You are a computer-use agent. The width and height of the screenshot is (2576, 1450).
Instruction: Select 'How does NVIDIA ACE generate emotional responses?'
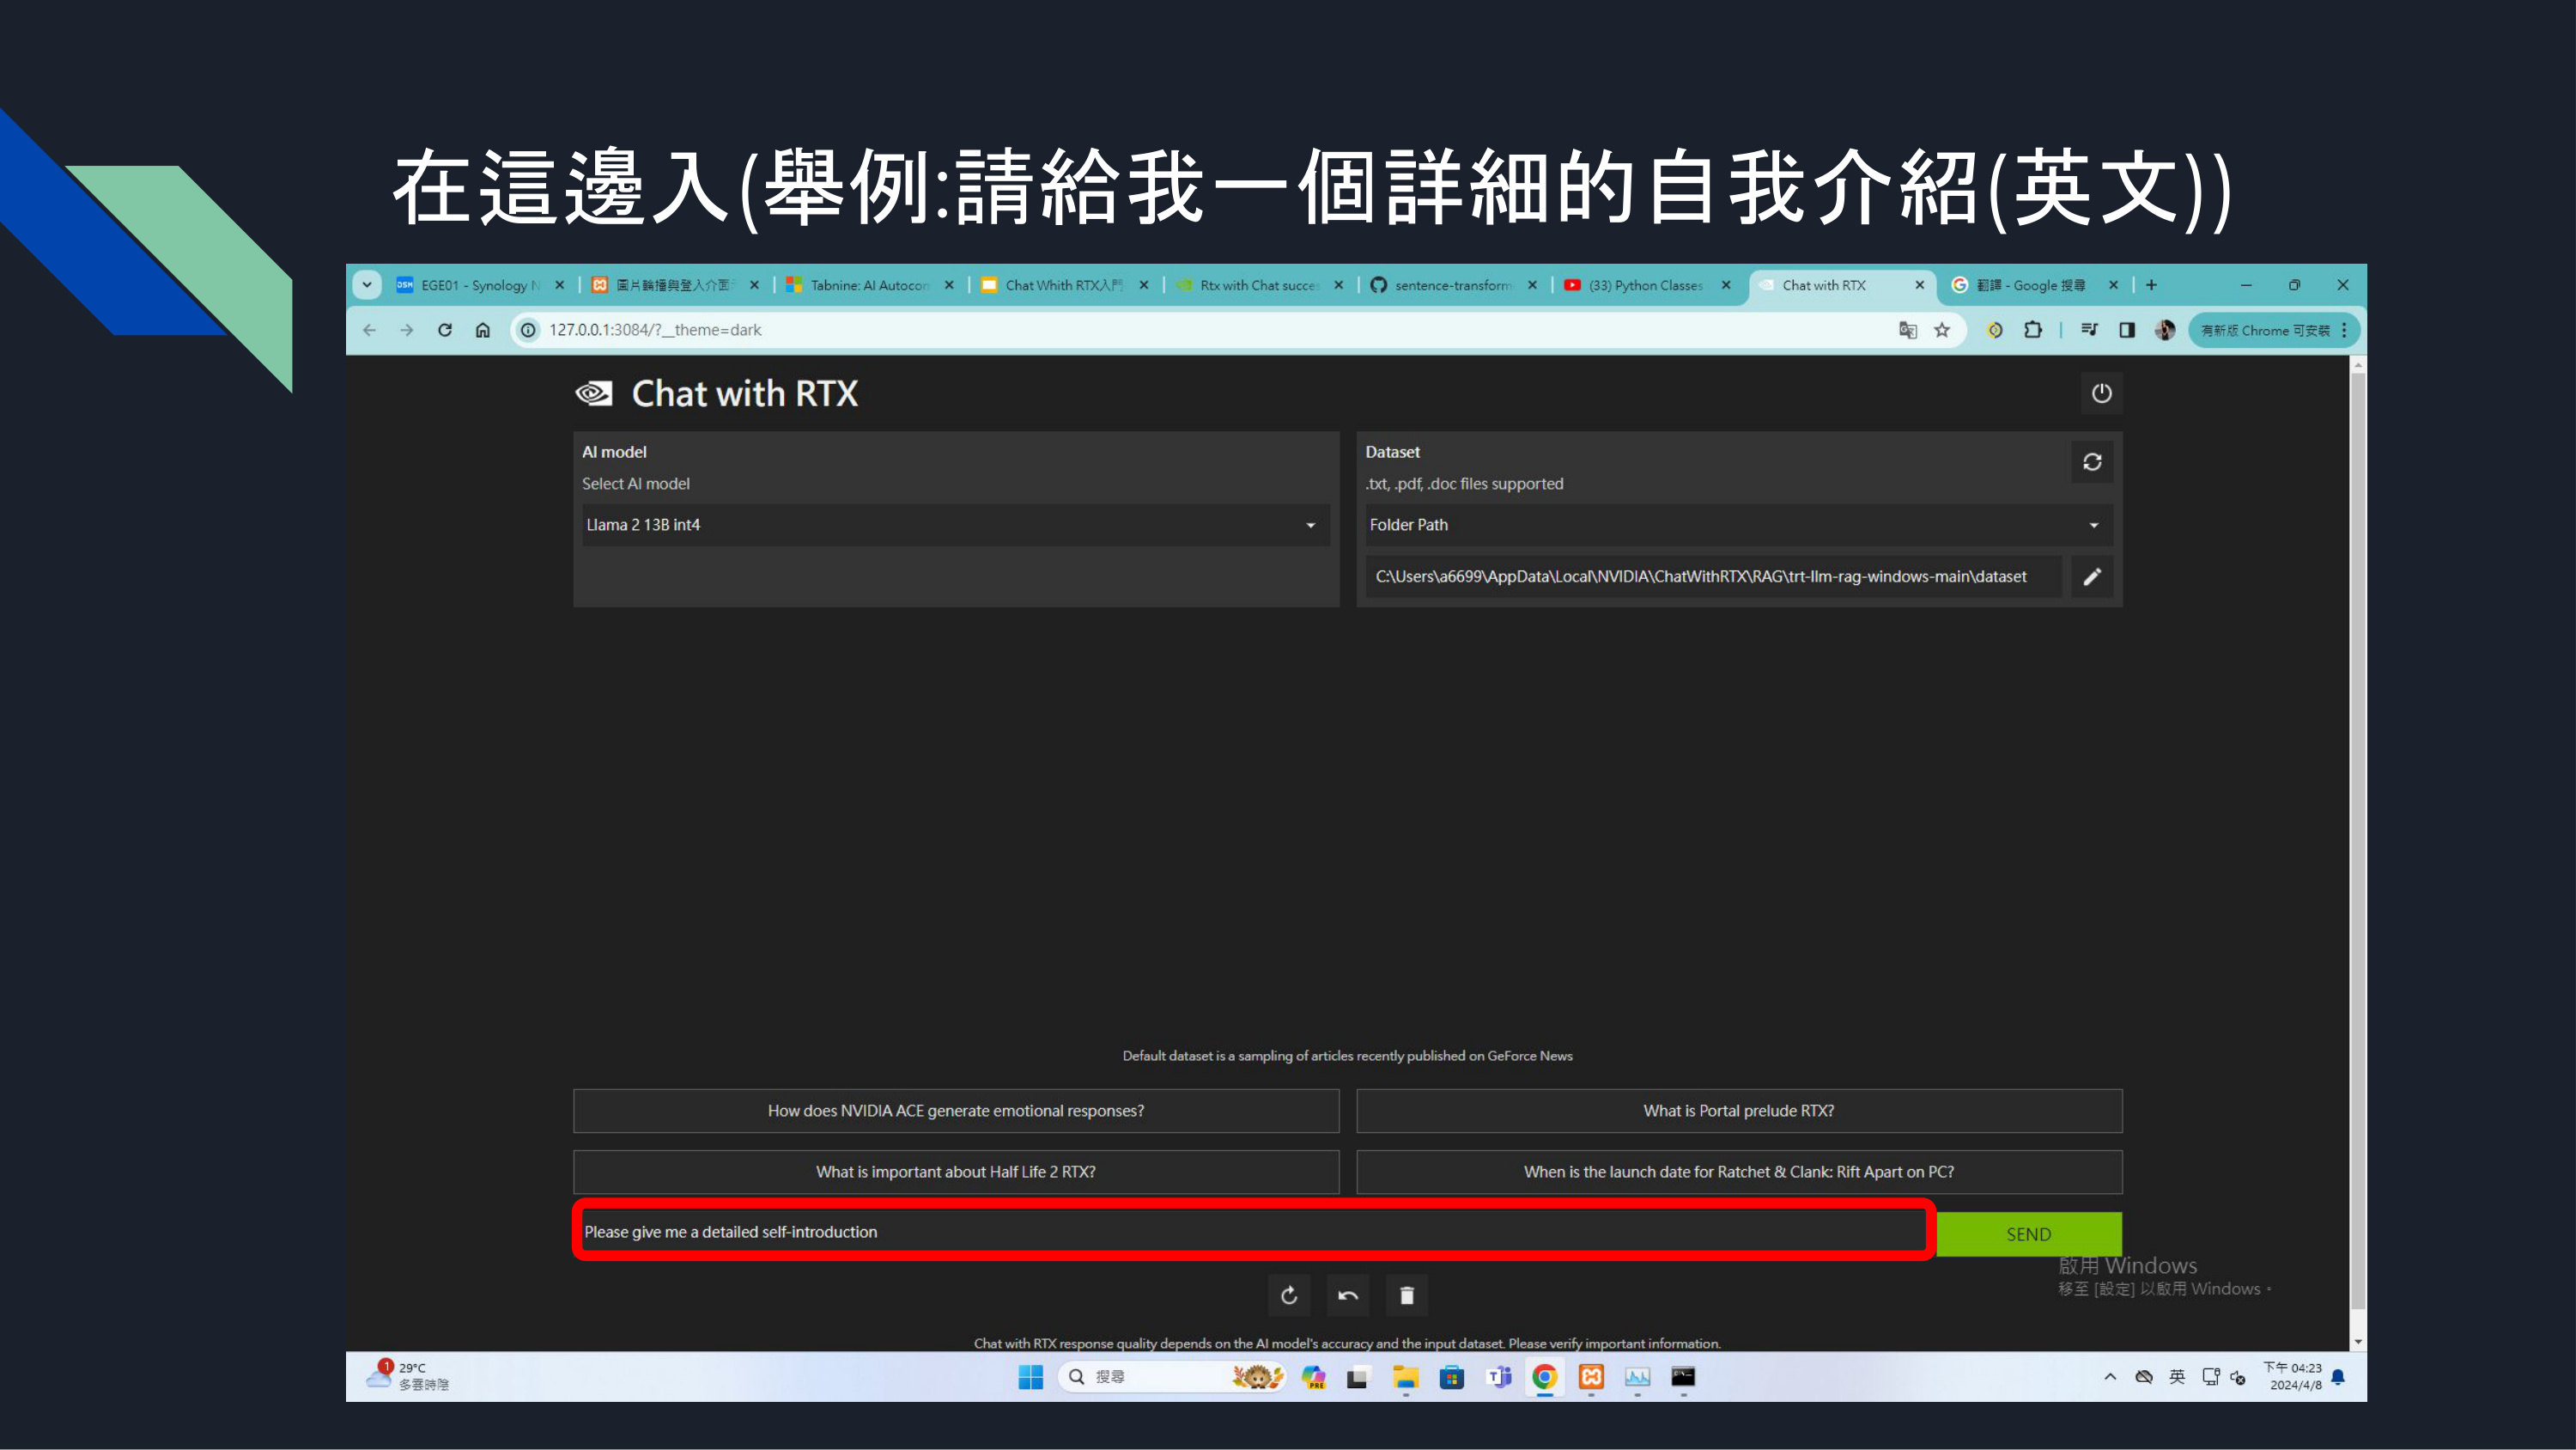[x=956, y=1111]
